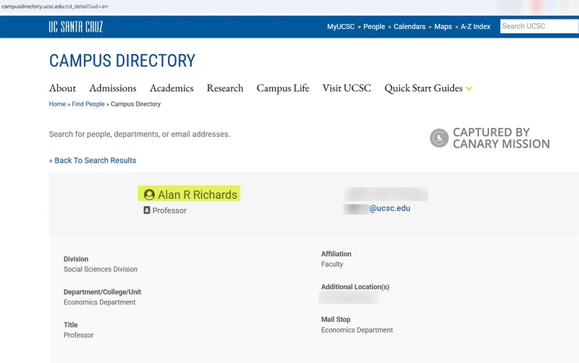Click the browser address bar URL
579x363 pixels.
[55, 7]
